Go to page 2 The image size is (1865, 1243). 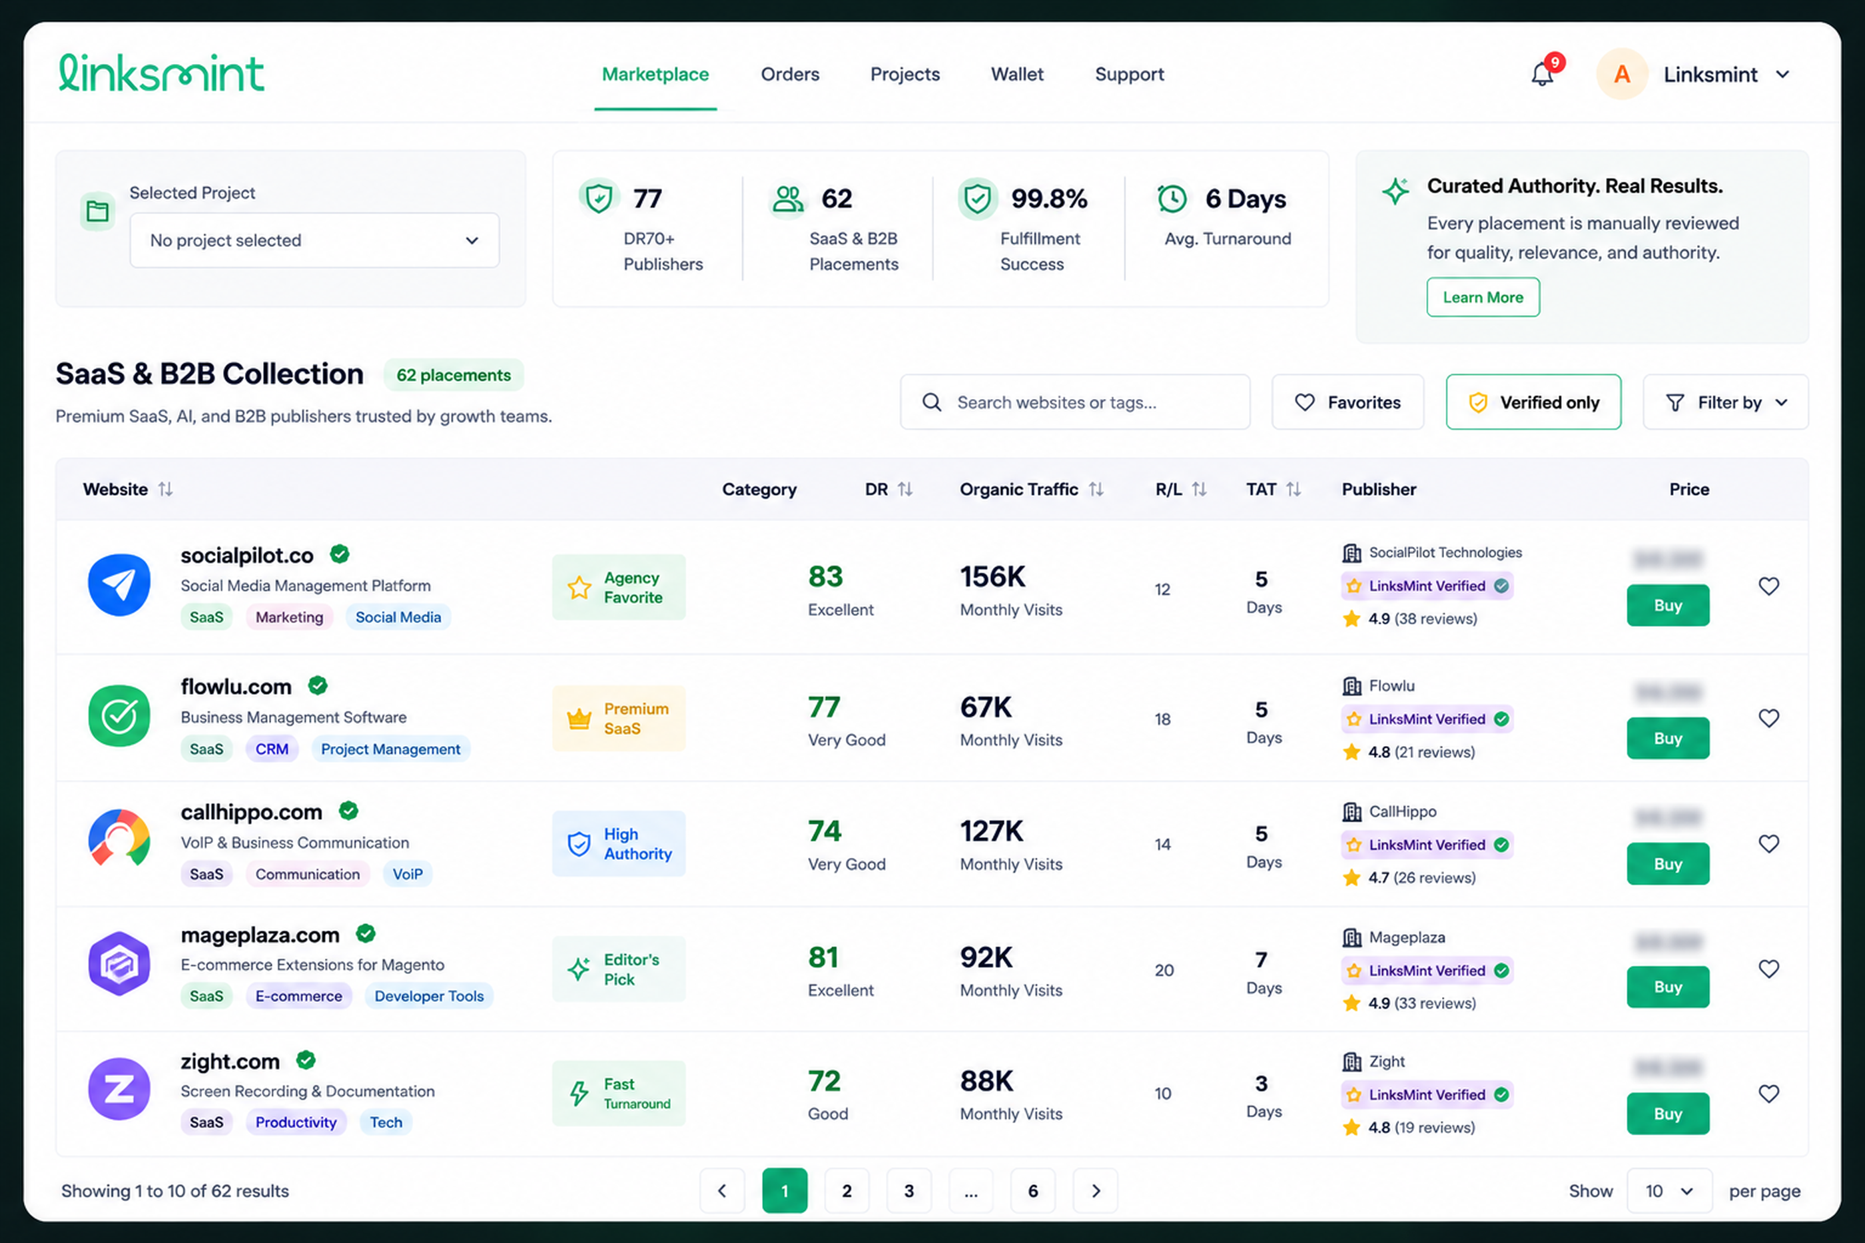coord(847,1190)
